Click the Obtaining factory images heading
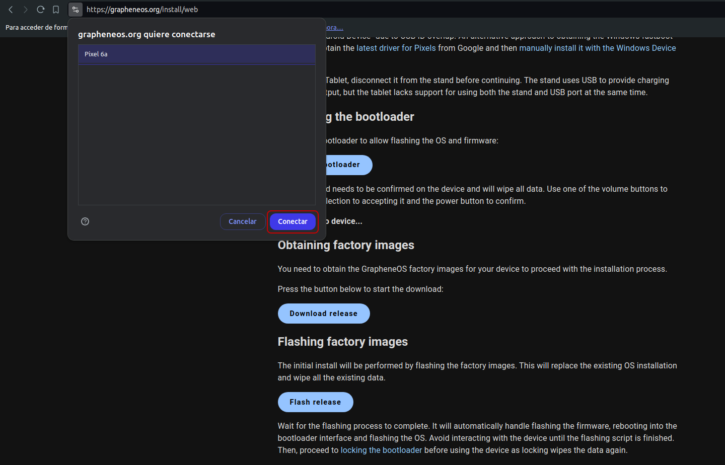This screenshot has height=465, width=725. [x=346, y=245]
